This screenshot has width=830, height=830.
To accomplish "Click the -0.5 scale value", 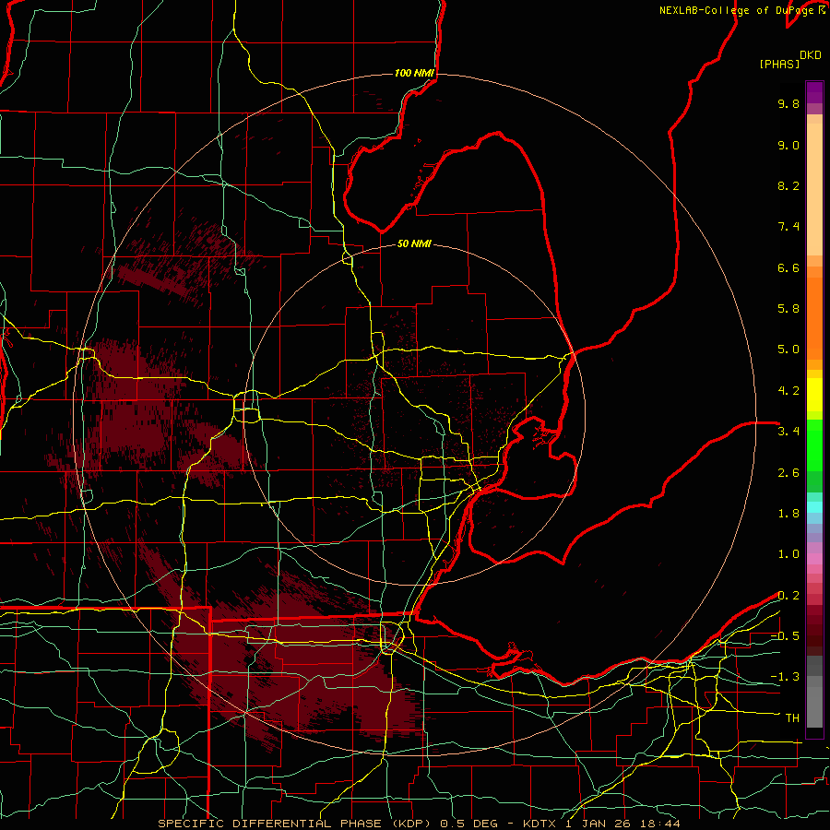I will (x=785, y=636).
